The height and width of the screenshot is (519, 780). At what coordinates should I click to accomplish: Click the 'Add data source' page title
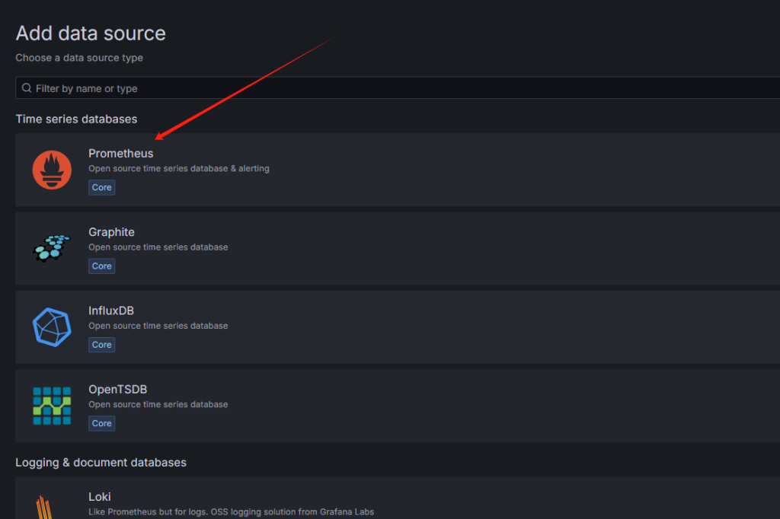pyautogui.click(x=91, y=33)
